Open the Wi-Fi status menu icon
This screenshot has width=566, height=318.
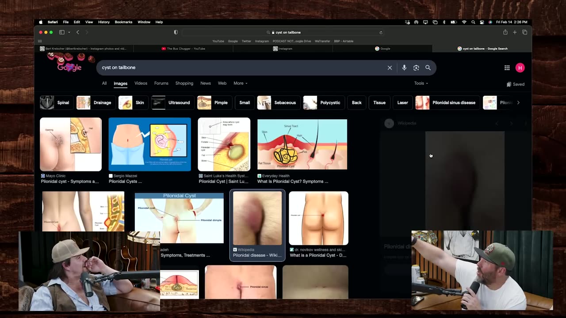[464, 22]
